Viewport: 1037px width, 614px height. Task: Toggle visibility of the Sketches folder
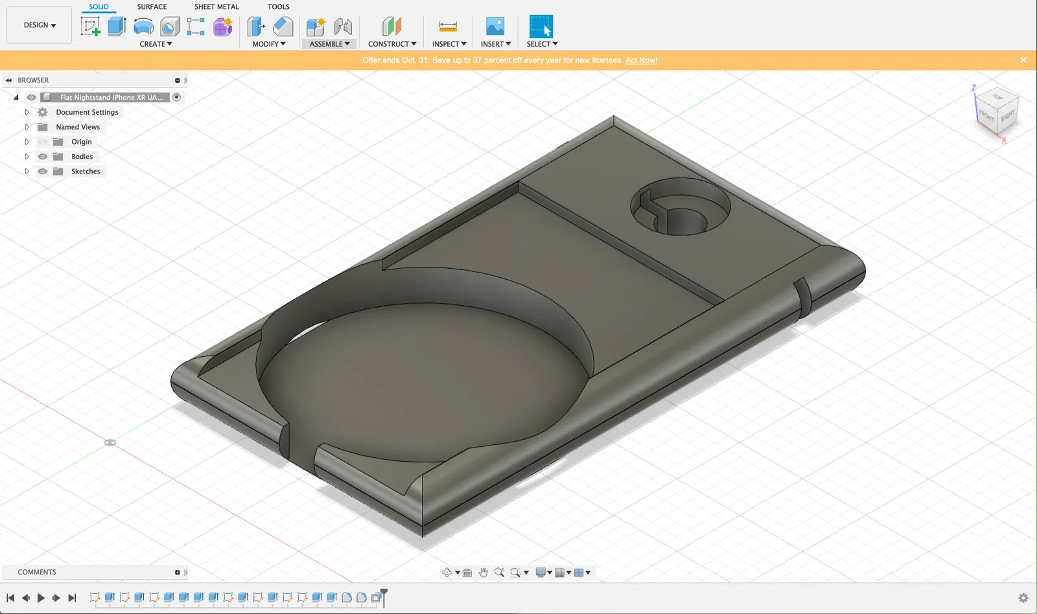(43, 172)
